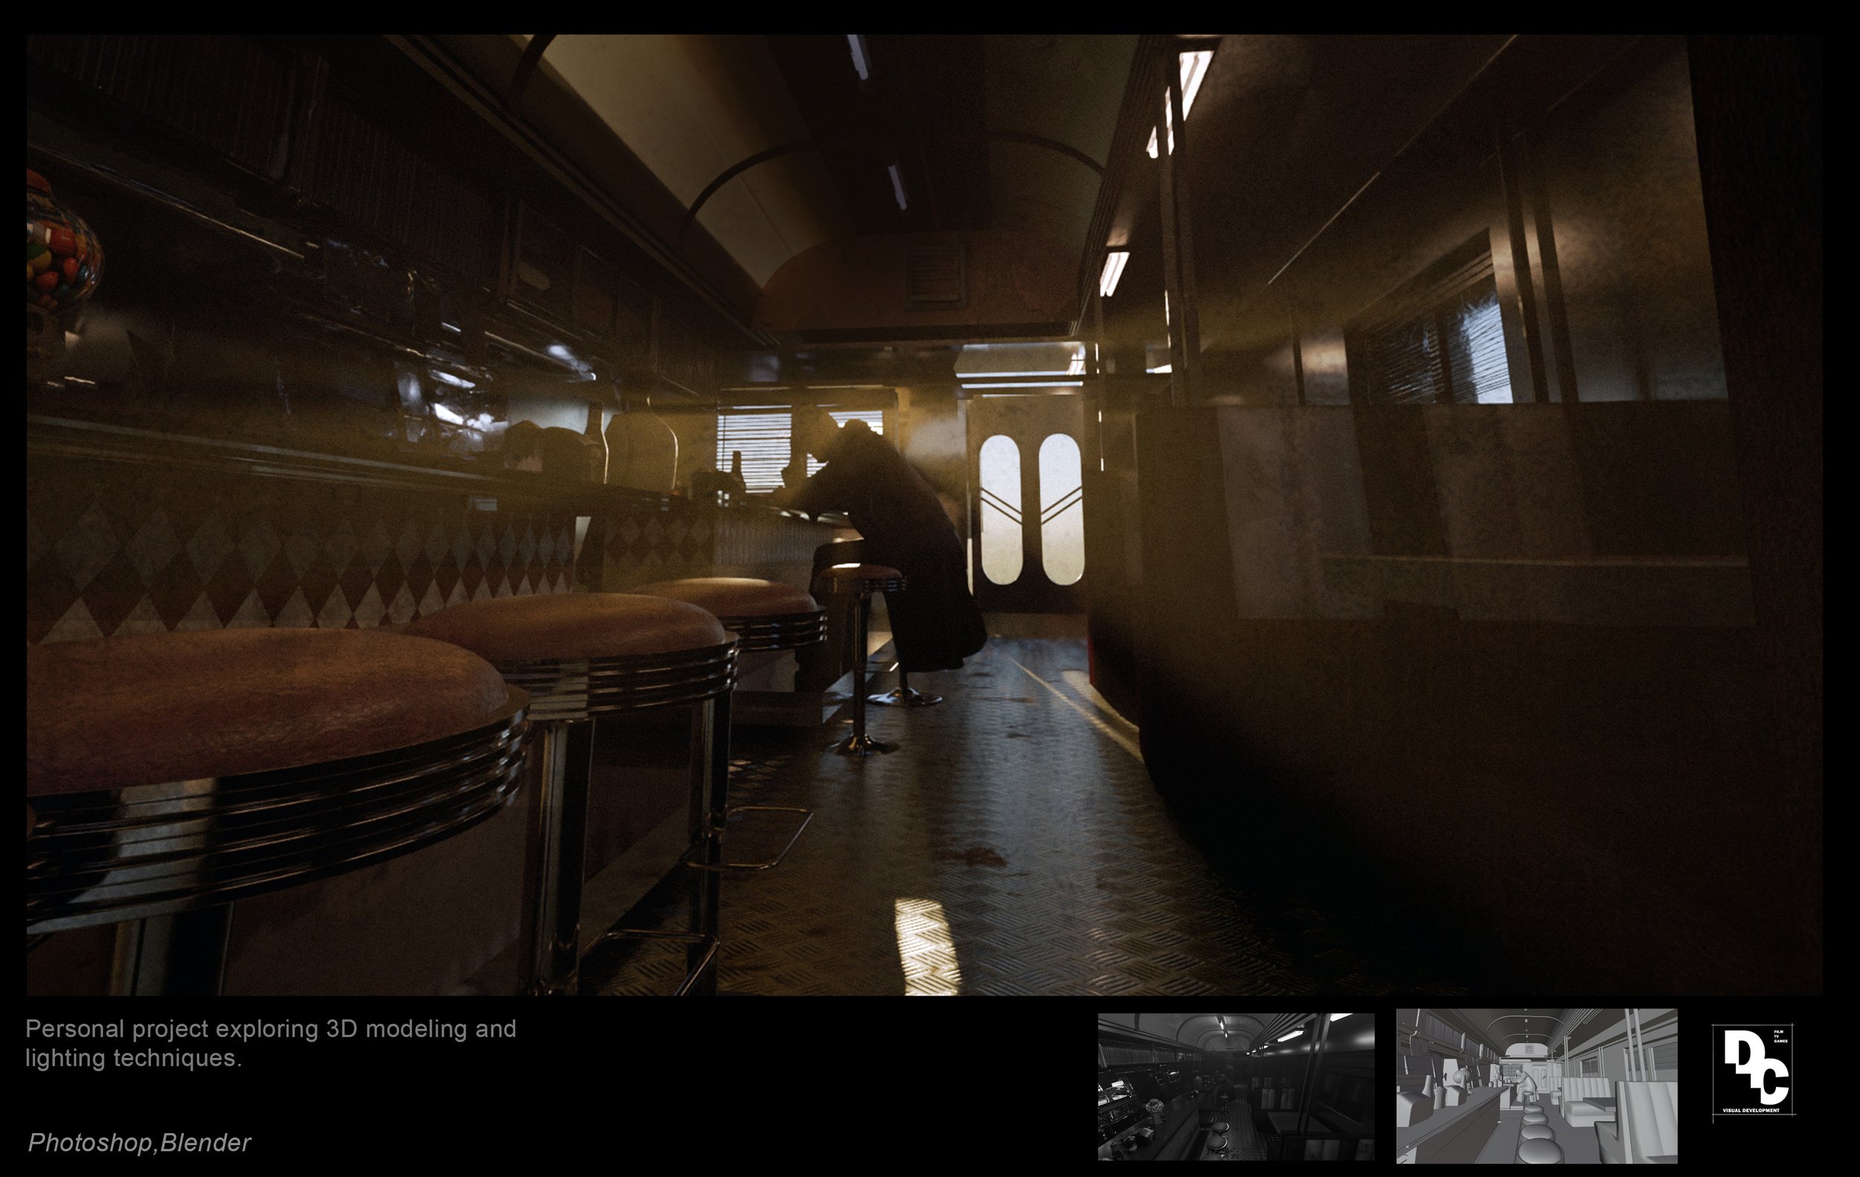Click the bright light patch on floor
Viewport: 1860px width, 1177px height.
tap(927, 946)
